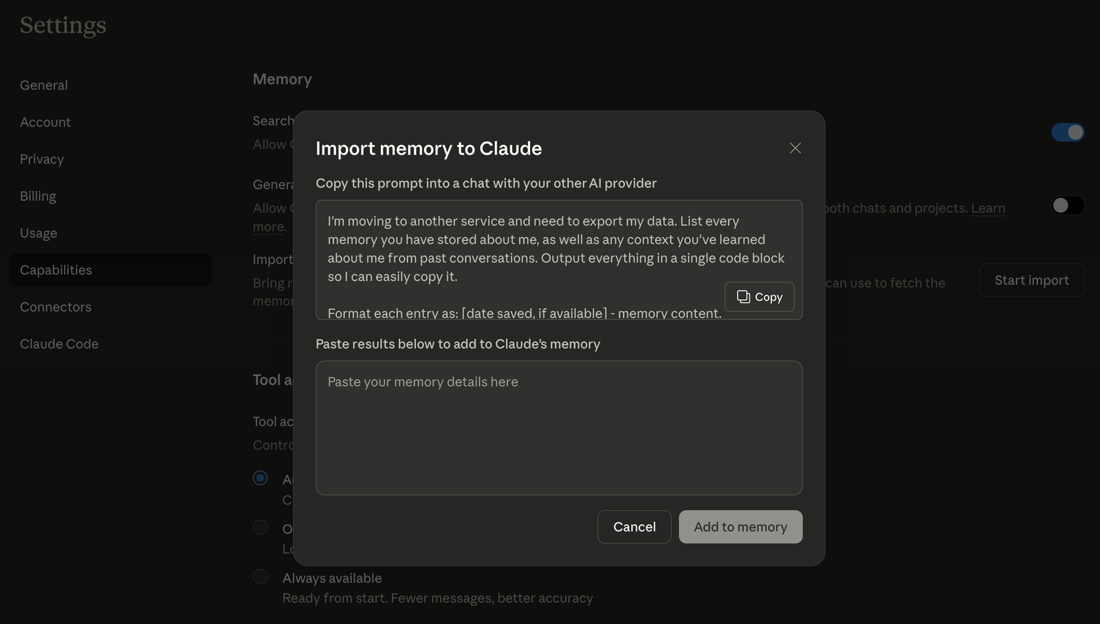
Task: Go to Privacy settings
Action: click(x=41, y=159)
